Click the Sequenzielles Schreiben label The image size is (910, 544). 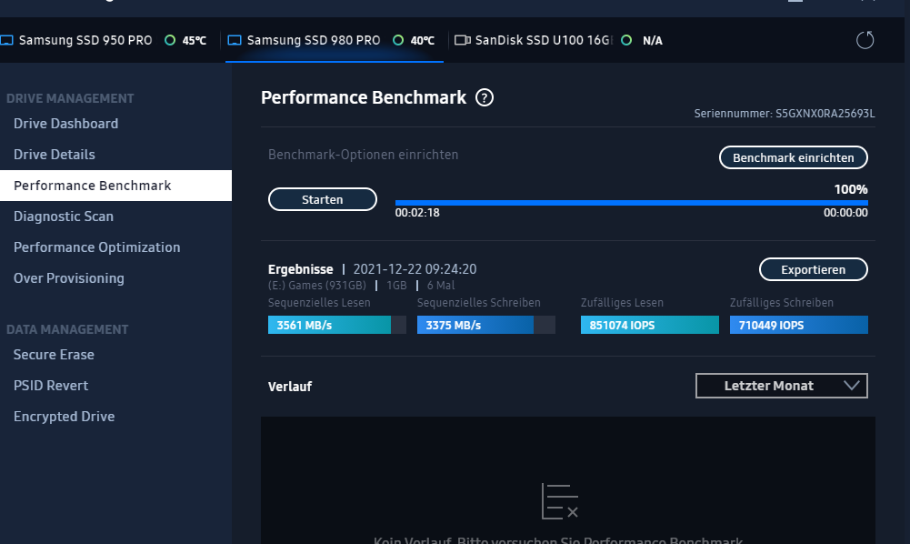point(479,303)
